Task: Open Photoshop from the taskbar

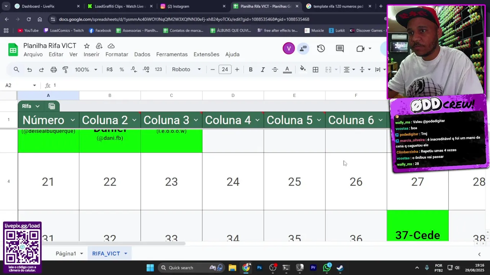Action: click(260, 268)
